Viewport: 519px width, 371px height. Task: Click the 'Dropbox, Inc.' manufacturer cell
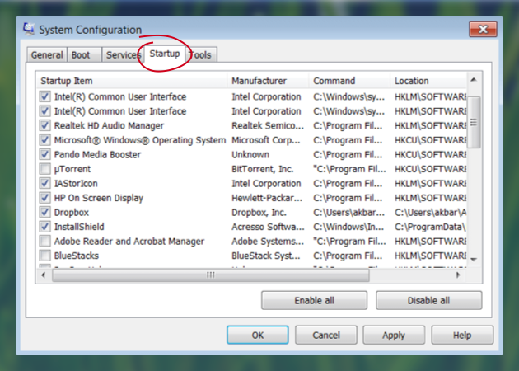point(259,213)
